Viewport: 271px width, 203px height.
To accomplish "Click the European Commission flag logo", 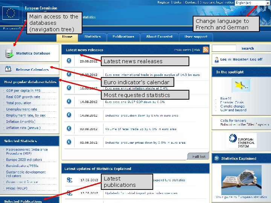I will 11,13.
